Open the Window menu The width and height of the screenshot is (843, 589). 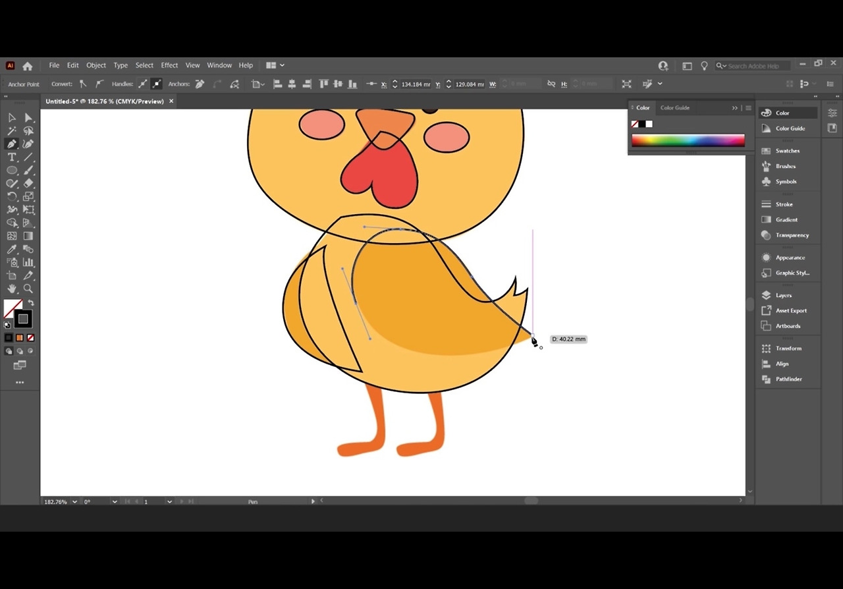pos(219,65)
